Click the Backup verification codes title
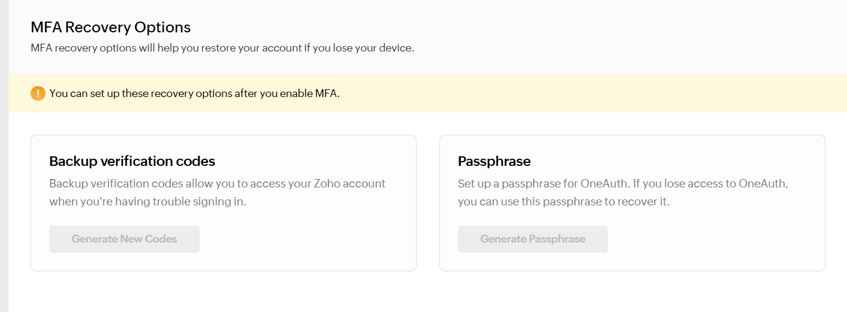 (x=132, y=161)
